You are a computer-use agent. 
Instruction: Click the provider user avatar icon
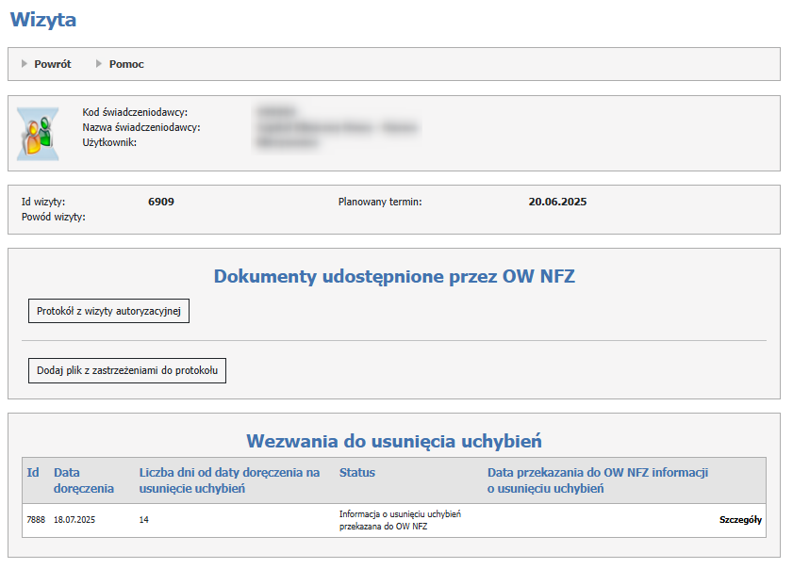(38, 133)
